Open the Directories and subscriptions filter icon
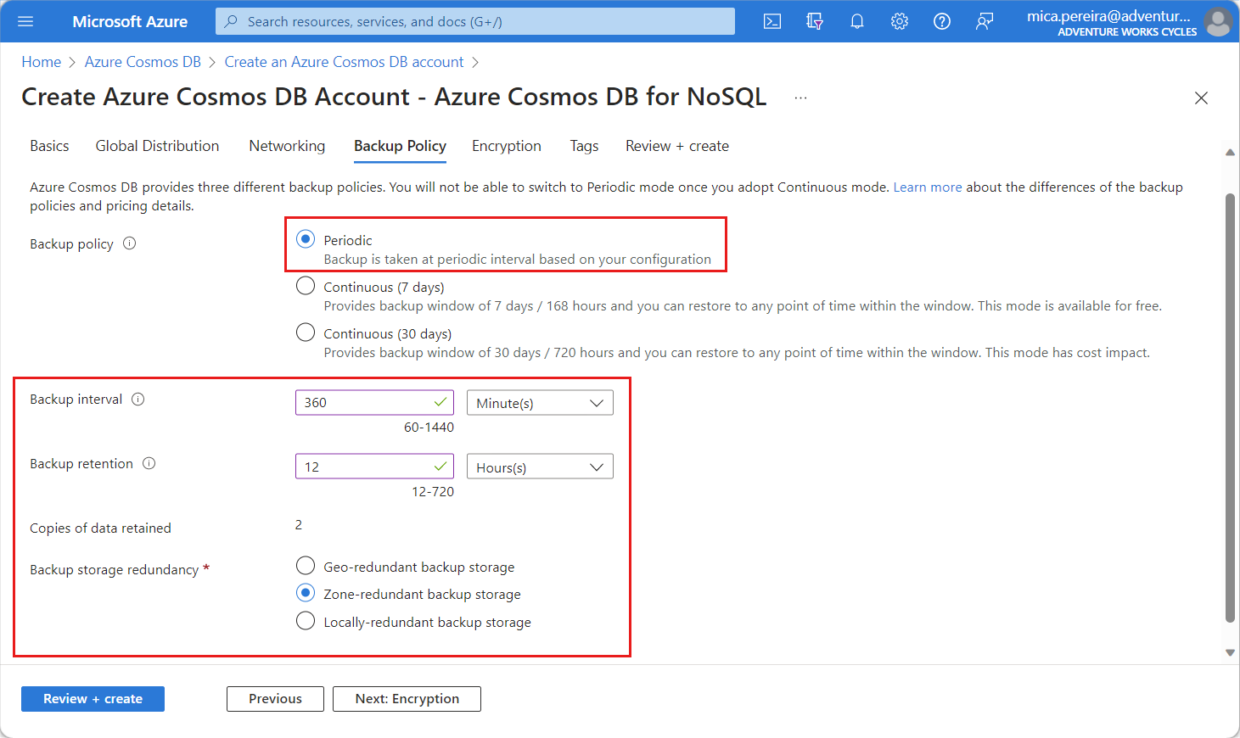This screenshot has width=1240, height=738. coord(814,21)
